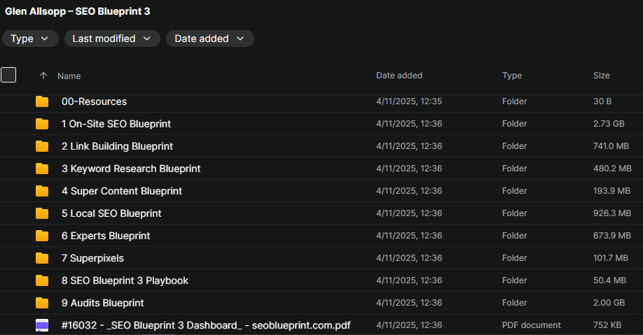The height and width of the screenshot is (335, 643).
Task: Click the 3 Keyword Research Blueprint folder icon
Action: tap(42, 169)
